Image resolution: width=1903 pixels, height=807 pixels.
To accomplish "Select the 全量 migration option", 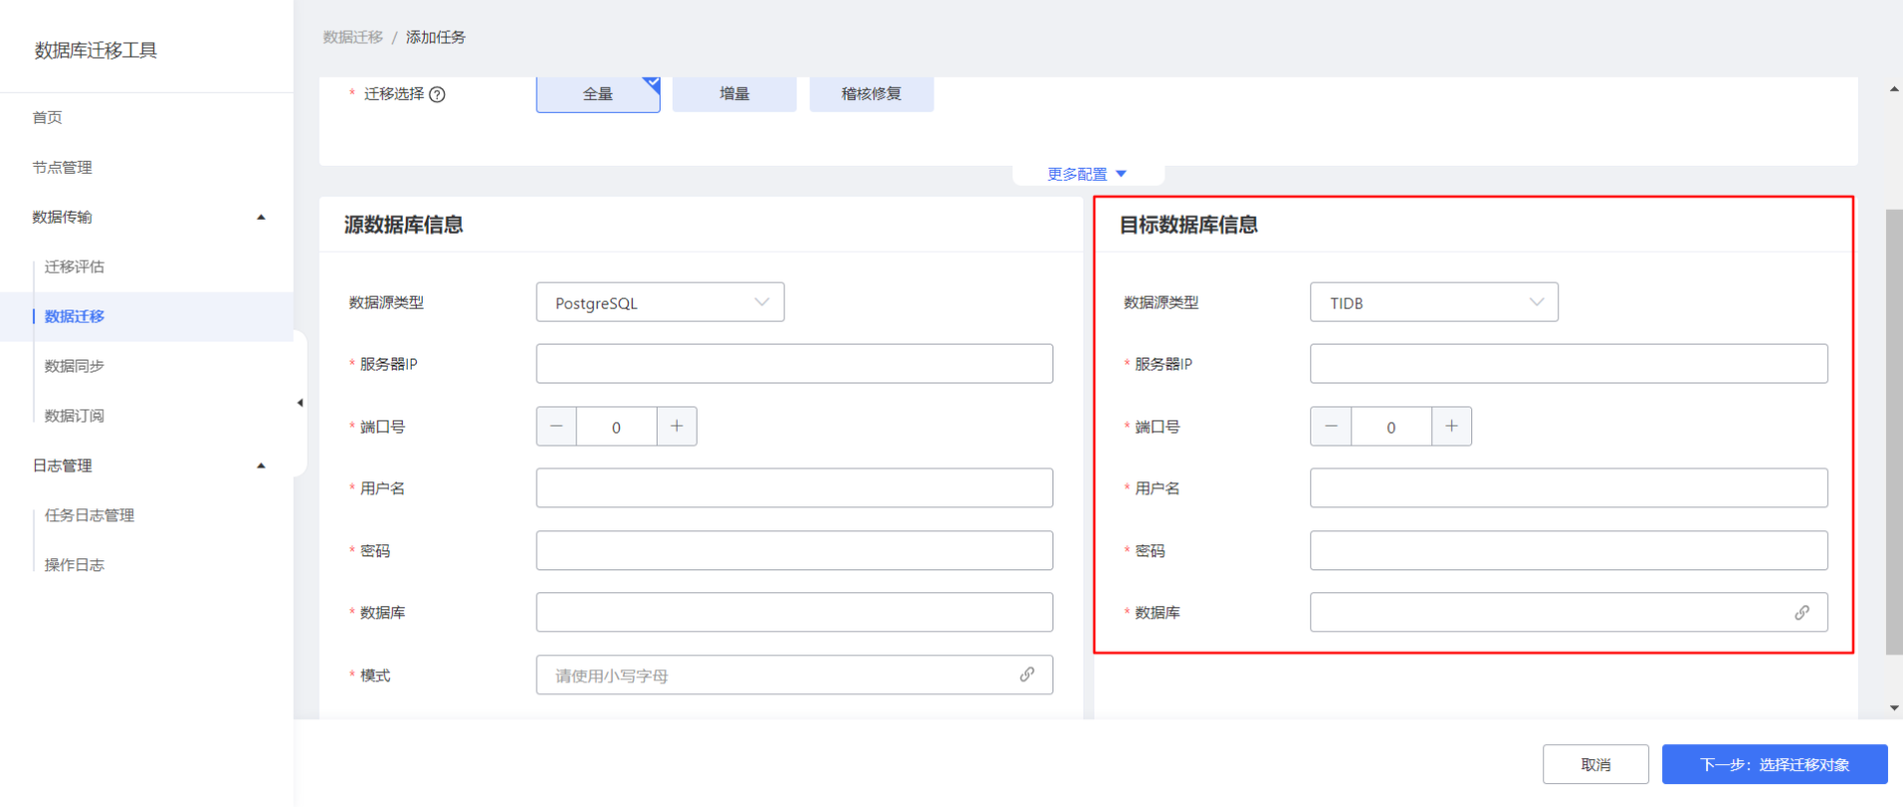I will pyautogui.click(x=598, y=94).
